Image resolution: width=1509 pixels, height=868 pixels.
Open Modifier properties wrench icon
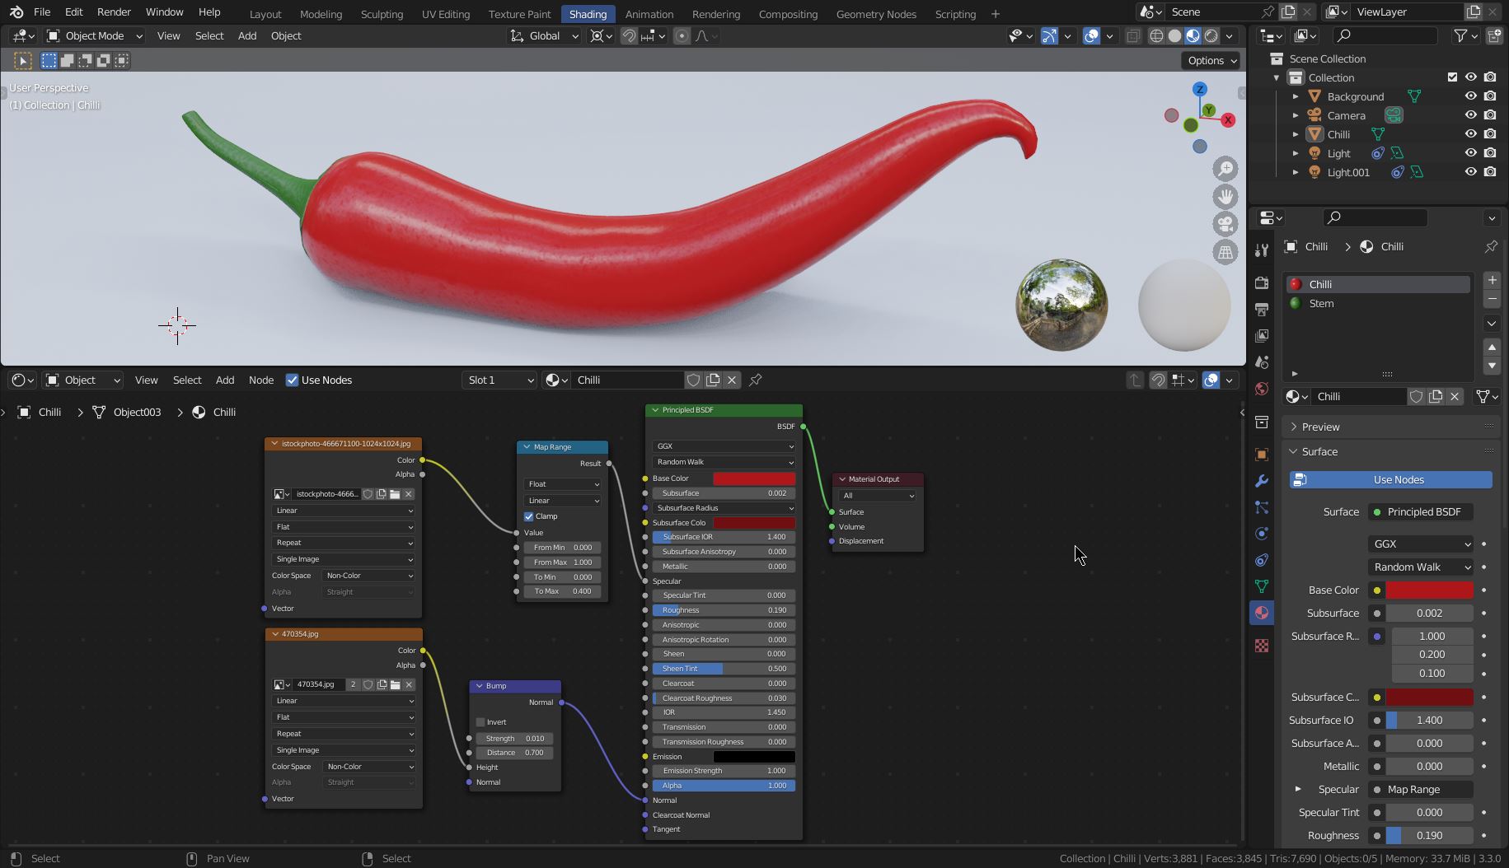[x=1261, y=481]
